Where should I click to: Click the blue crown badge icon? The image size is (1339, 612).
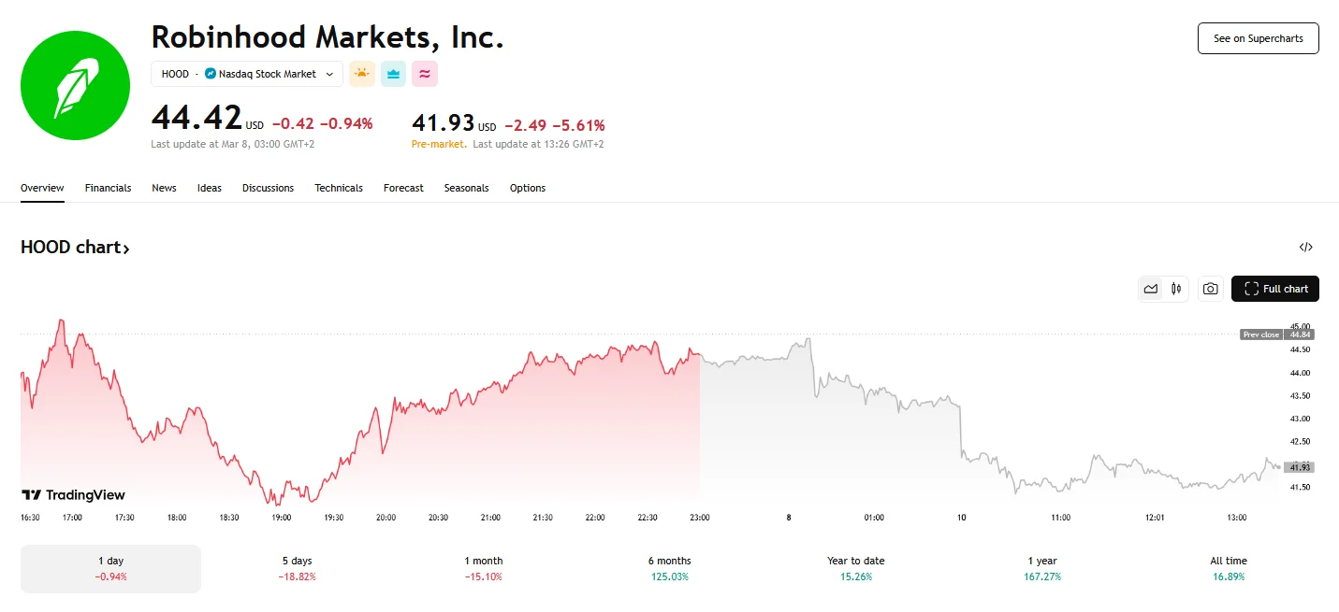pyautogui.click(x=393, y=74)
